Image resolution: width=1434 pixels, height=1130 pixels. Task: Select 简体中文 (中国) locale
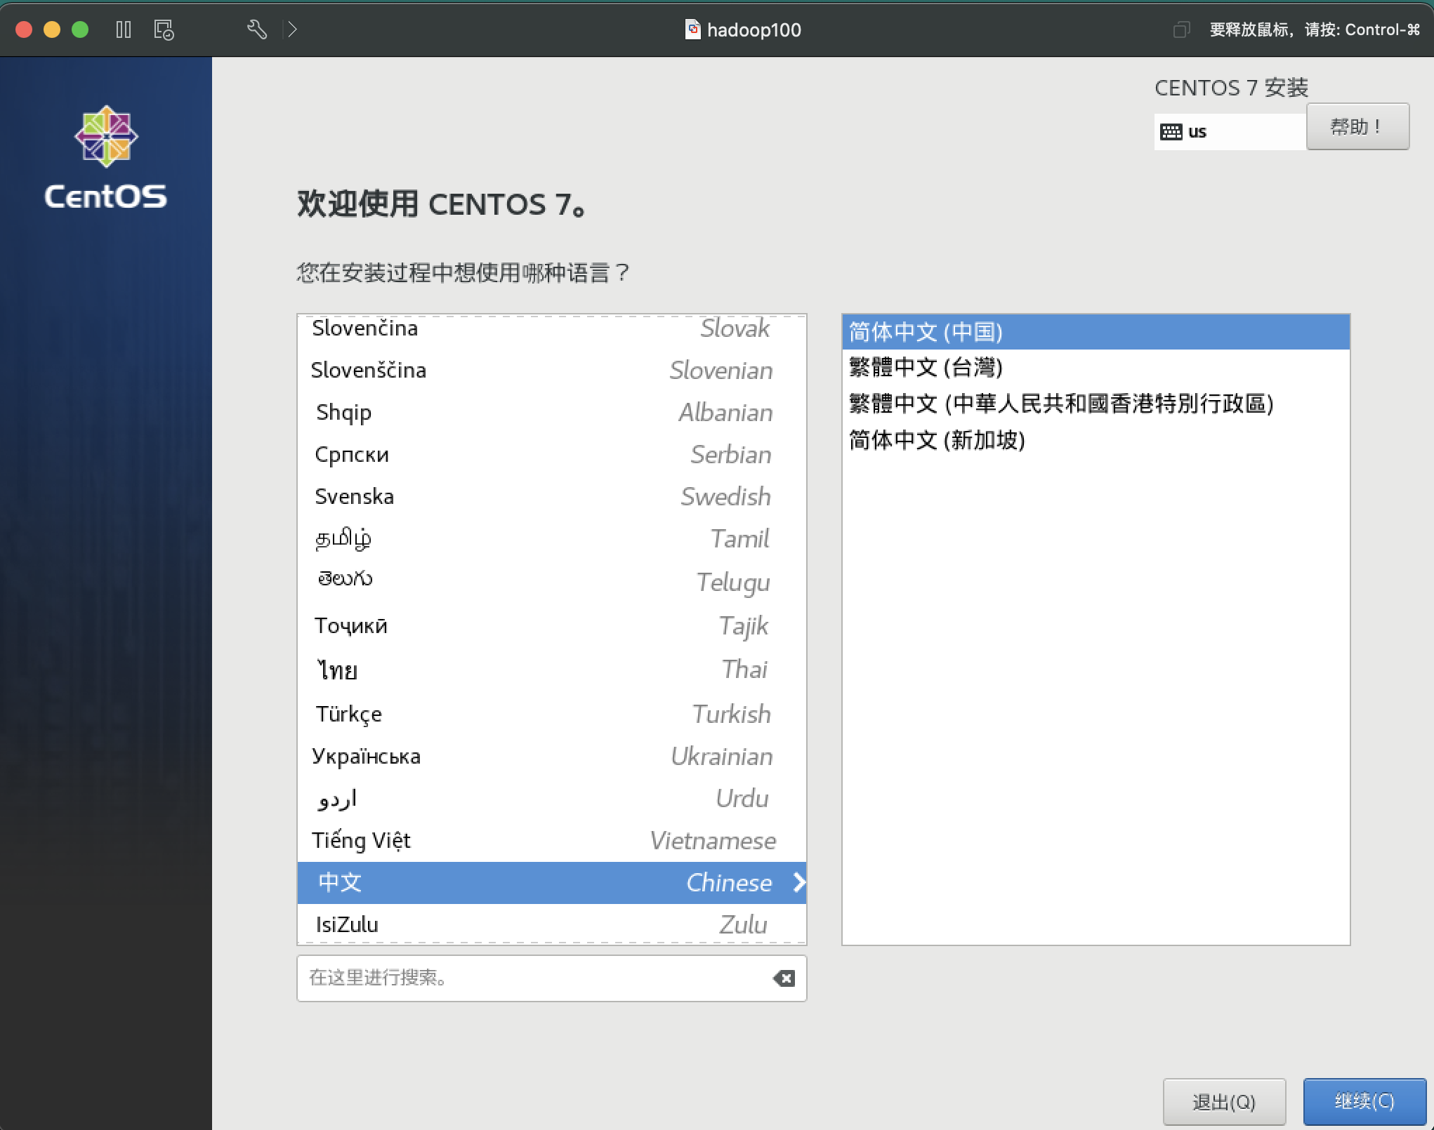pos(1096,332)
